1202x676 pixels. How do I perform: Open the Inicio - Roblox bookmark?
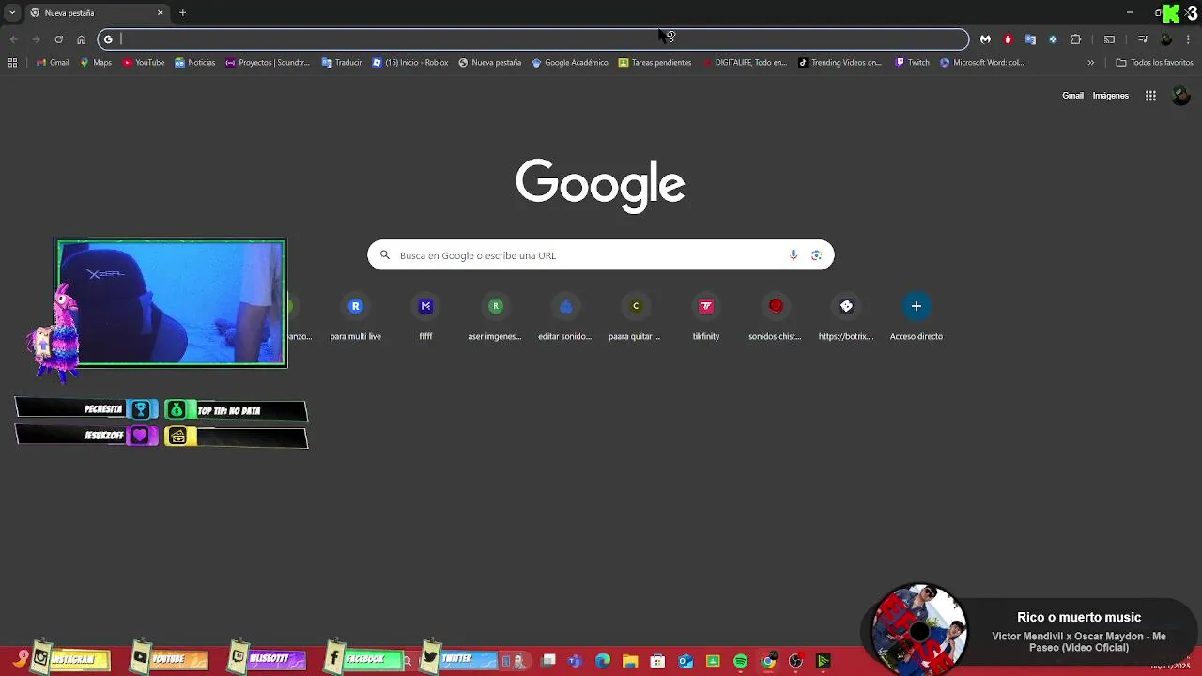(x=410, y=63)
